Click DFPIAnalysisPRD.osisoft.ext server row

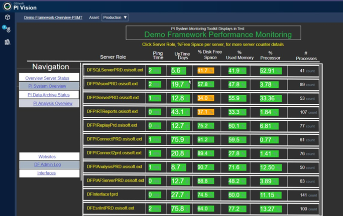click(115, 166)
